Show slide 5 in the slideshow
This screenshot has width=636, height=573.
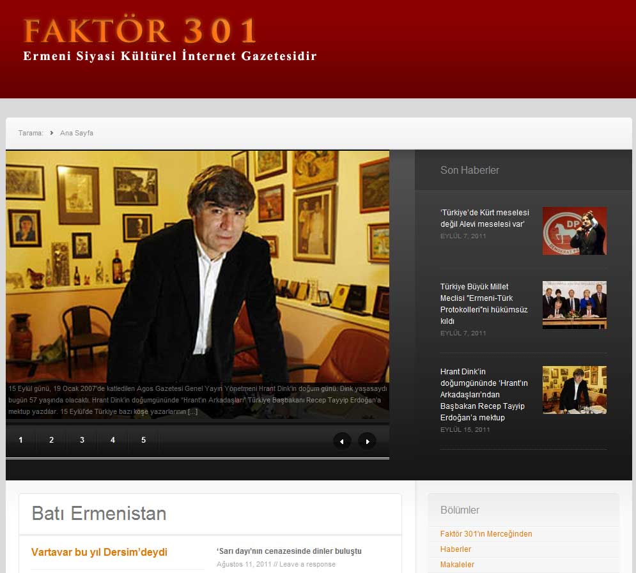point(143,440)
